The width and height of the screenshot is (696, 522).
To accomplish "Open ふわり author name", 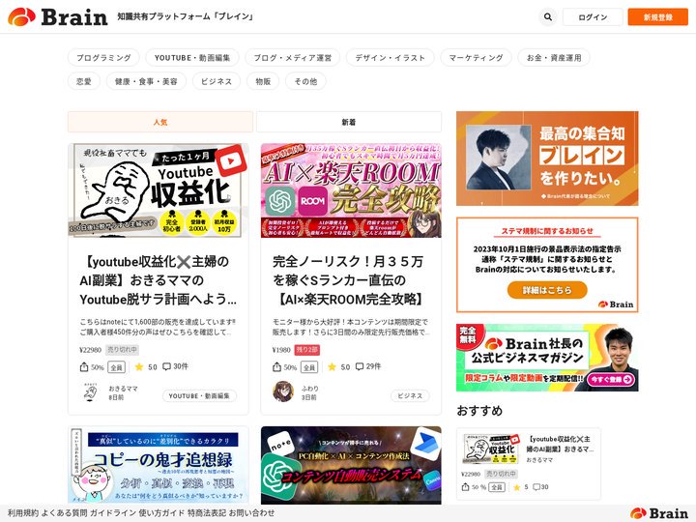I will (310, 389).
